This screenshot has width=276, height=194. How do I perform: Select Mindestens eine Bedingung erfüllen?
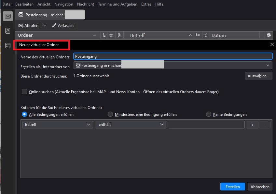[110, 115]
